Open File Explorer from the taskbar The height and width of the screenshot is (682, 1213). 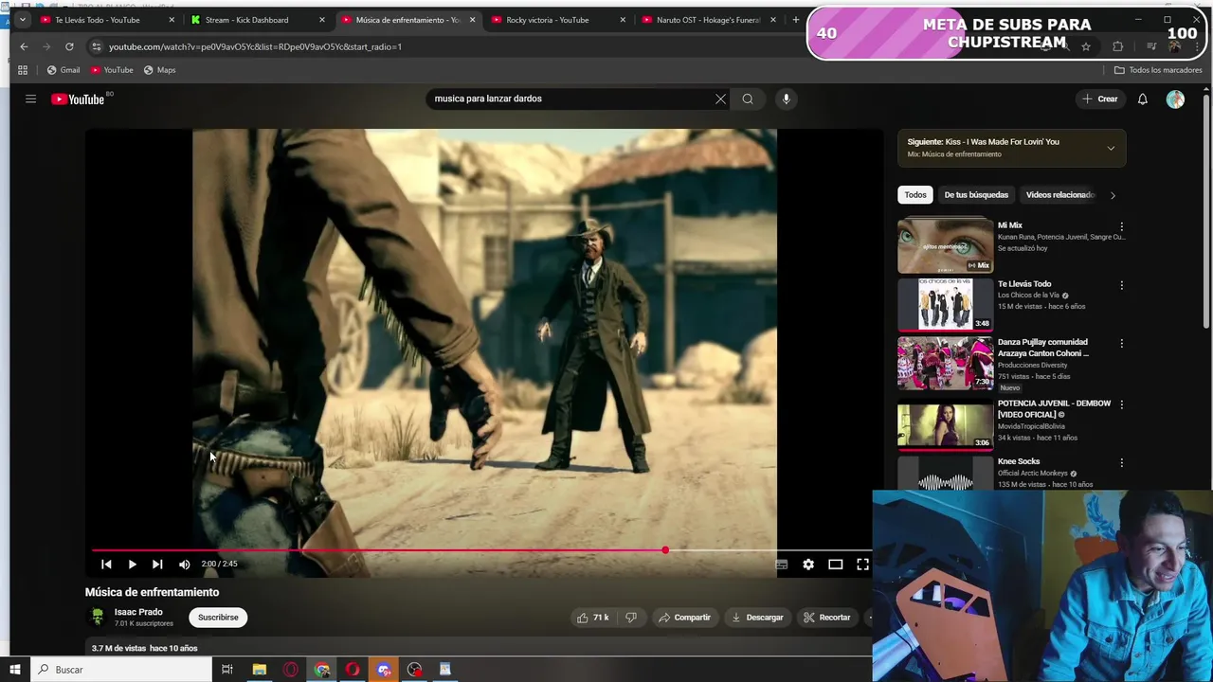tap(259, 670)
